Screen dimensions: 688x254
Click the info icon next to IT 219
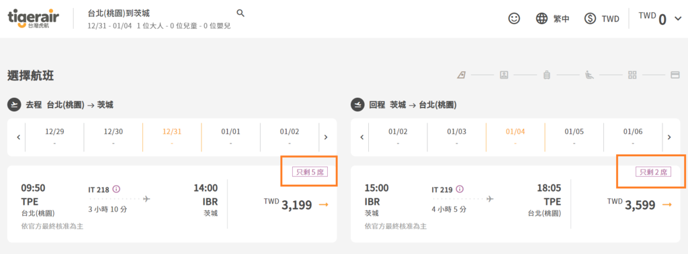[460, 189]
